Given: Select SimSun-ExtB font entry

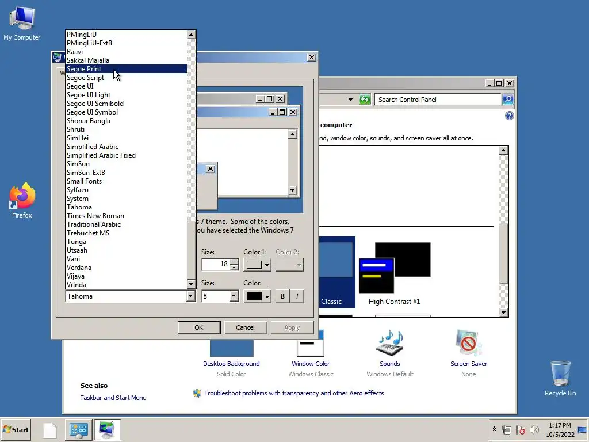Looking at the screenshot, I should pyautogui.click(x=126, y=173).
